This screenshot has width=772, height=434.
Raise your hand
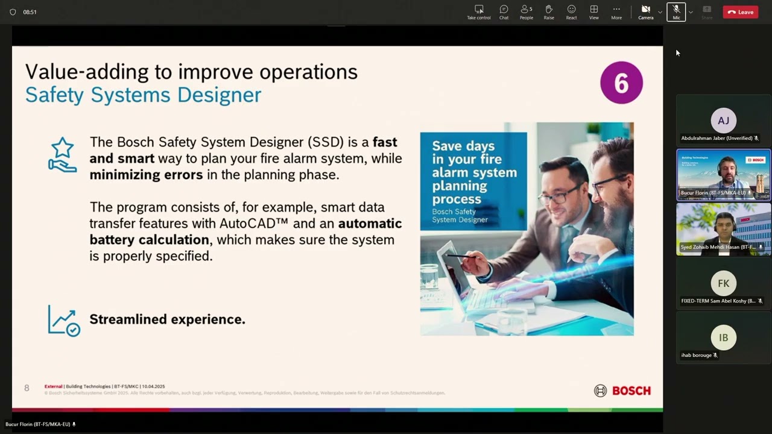549,12
